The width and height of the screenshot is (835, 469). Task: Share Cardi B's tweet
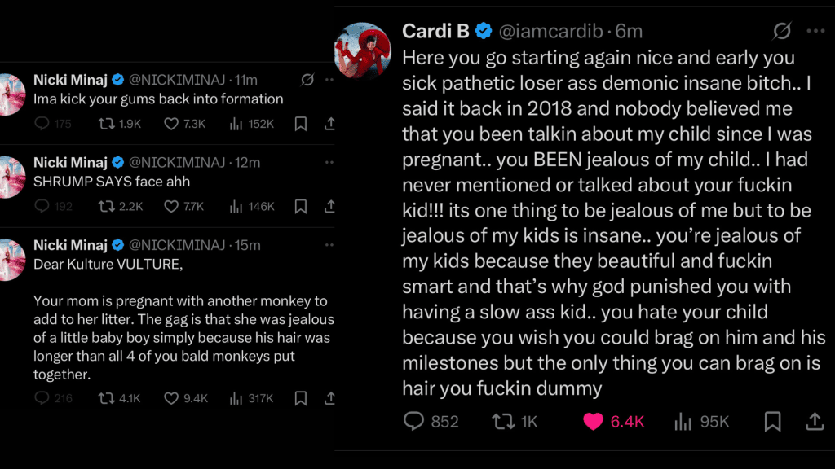[x=814, y=421]
